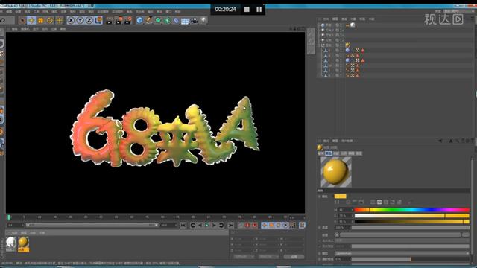Pick the eyedropper color tool

[x=410, y=202]
